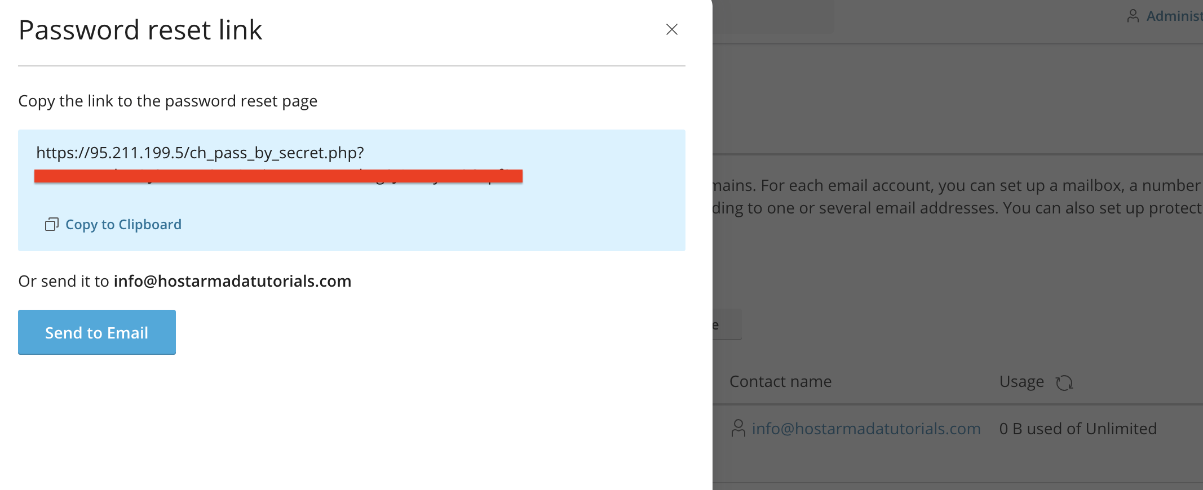Screen dimensions: 1203x490
Task: Refresh usage statistics icon in background page
Action: click(x=1064, y=382)
